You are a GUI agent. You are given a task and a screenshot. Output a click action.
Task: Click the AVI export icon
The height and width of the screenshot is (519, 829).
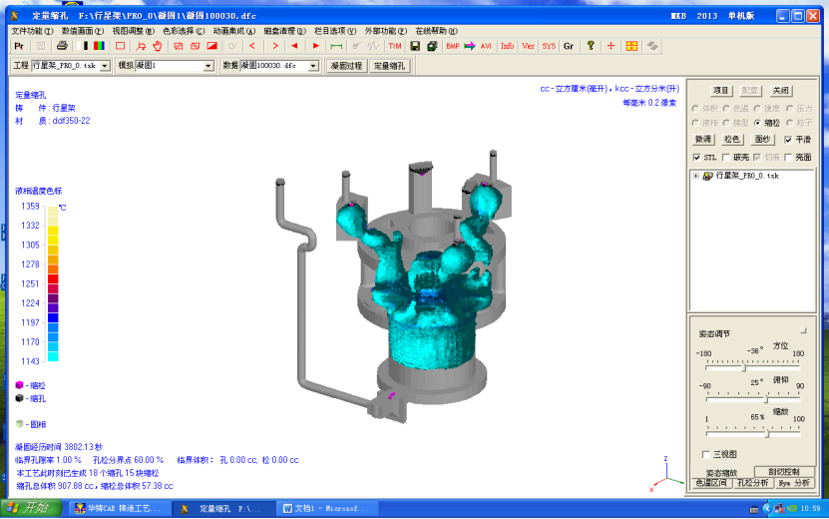click(486, 46)
